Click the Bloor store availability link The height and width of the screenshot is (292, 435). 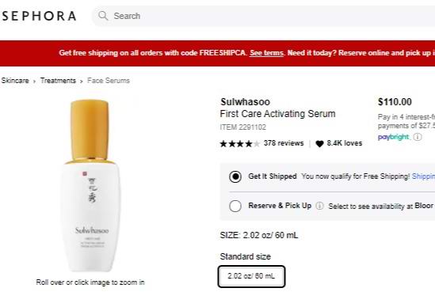[425, 206]
